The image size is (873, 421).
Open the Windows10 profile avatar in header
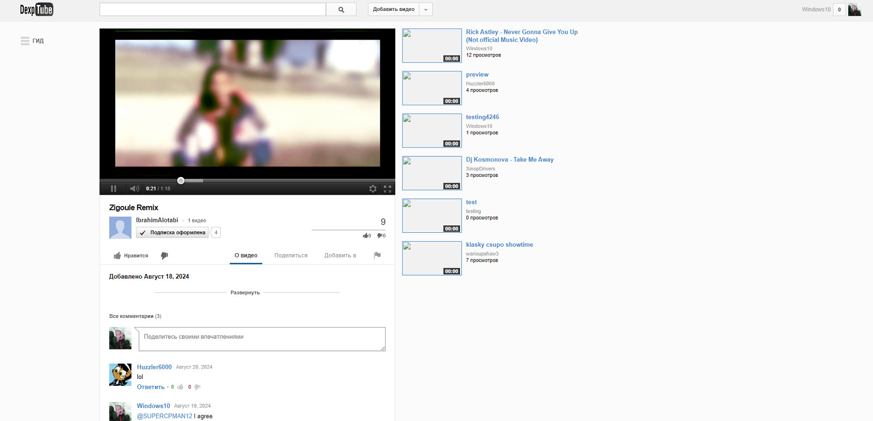(x=855, y=9)
